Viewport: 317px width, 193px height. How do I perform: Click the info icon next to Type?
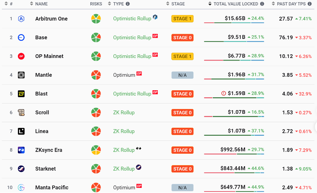coord(128,4)
